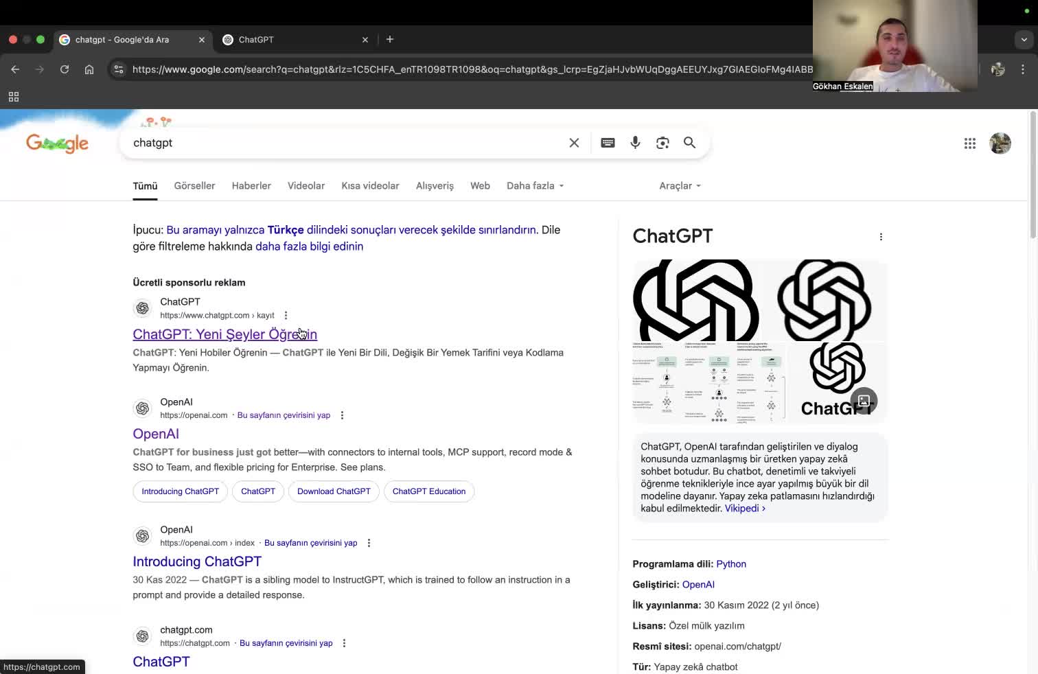1038x674 pixels.
Task: Open more options for openai.com index result
Action: [369, 543]
